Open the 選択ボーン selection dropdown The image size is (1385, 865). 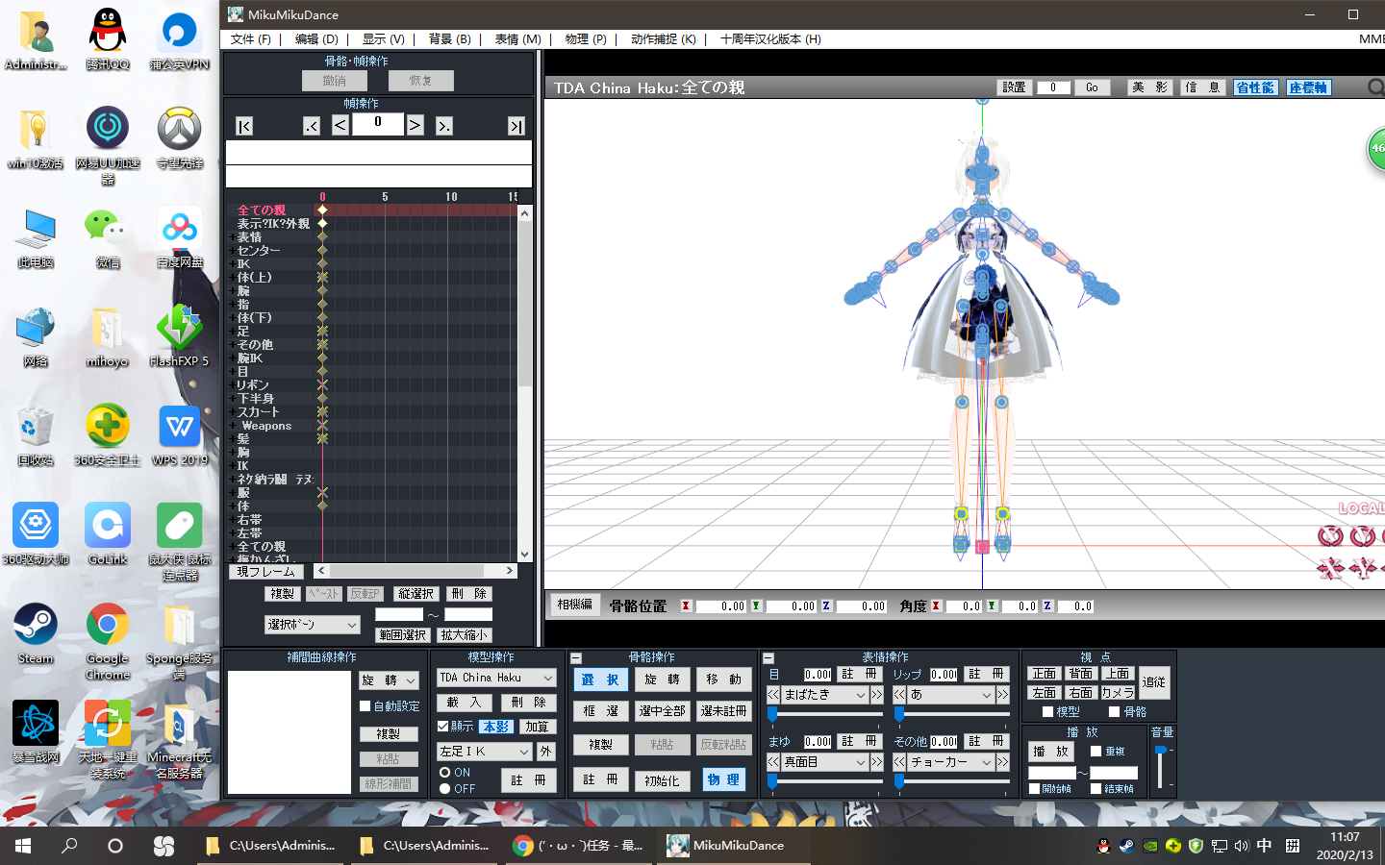click(313, 625)
